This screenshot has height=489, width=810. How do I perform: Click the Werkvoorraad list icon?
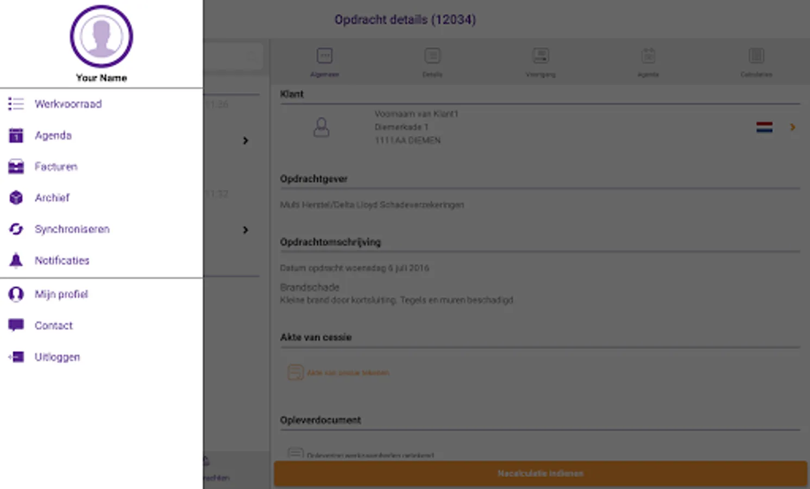16,104
